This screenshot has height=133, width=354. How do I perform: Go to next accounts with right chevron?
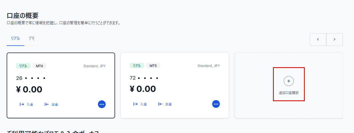[335, 40]
